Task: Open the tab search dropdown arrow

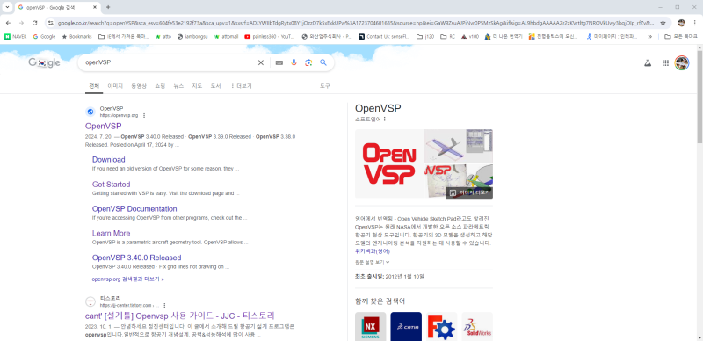Action: coord(7,7)
